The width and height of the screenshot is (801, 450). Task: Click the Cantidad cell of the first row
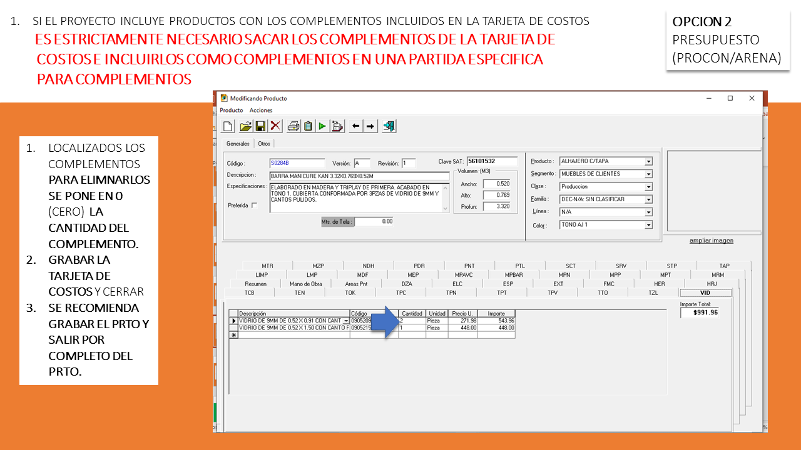coord(412,321)
